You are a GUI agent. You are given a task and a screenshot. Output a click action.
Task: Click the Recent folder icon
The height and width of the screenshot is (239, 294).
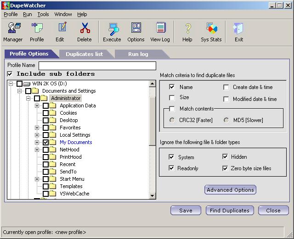[x=53, y=164]
